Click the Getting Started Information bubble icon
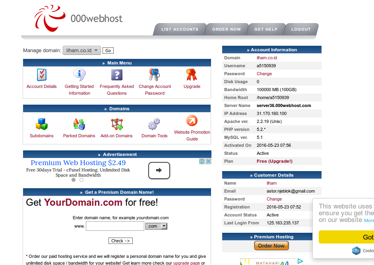This screenshot has width=374, height=265. [x=79, y=75]
